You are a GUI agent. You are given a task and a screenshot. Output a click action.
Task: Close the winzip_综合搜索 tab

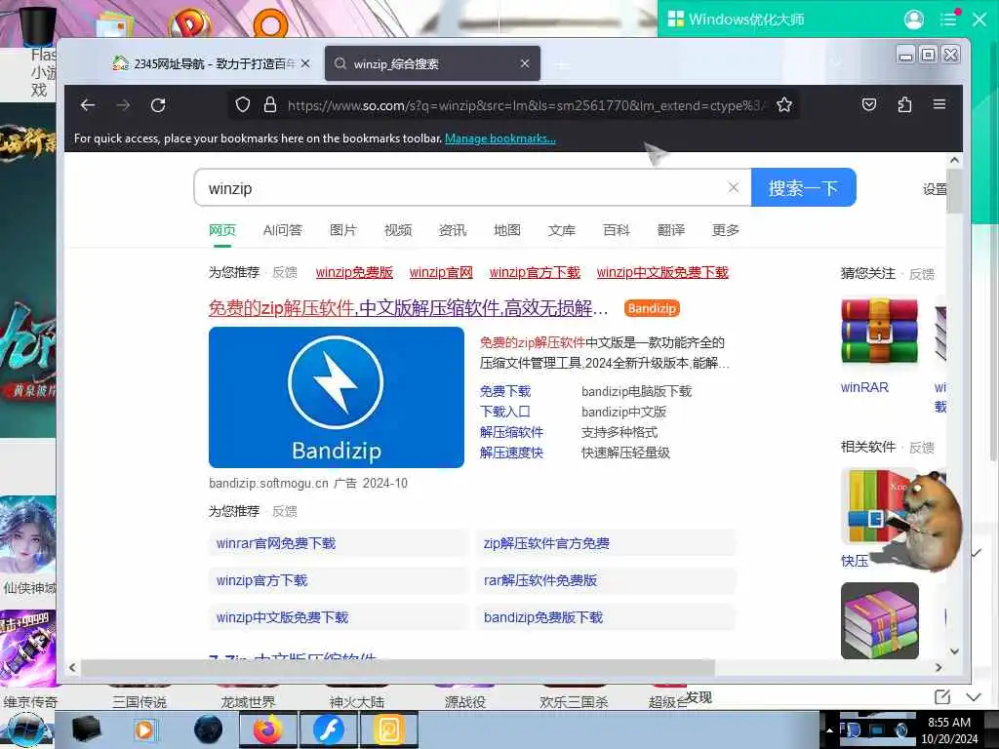524,63
